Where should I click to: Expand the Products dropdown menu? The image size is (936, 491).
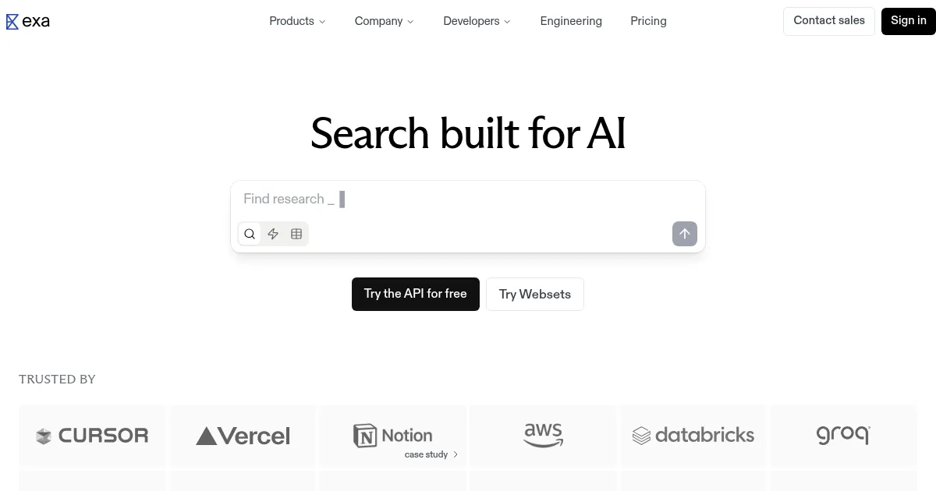(297, 21)
